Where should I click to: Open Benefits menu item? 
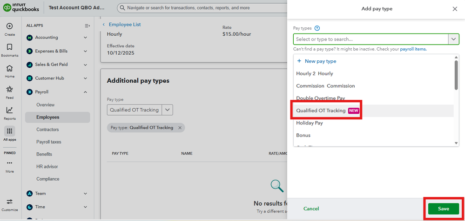click(x=44, y=154)
